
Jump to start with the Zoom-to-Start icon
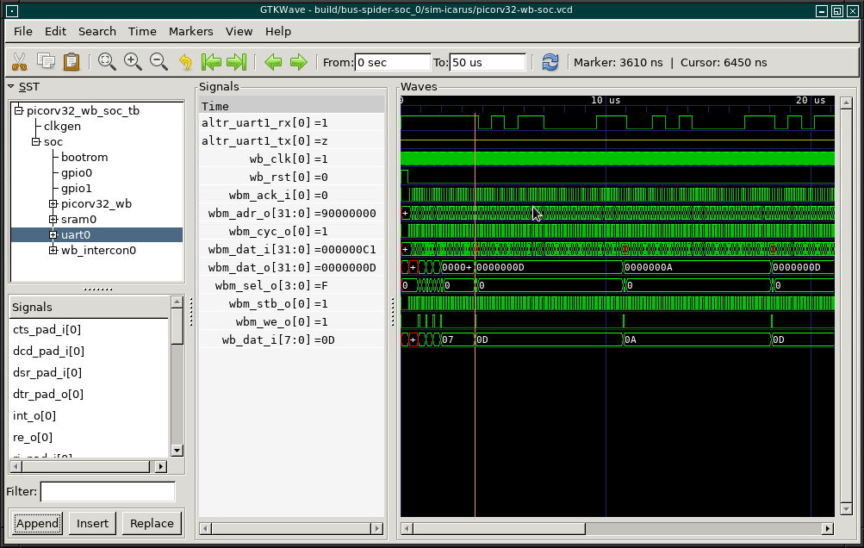click(211, 62)
